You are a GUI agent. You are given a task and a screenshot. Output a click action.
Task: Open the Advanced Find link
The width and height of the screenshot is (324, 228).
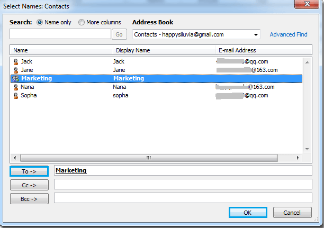tap(289, 34)
